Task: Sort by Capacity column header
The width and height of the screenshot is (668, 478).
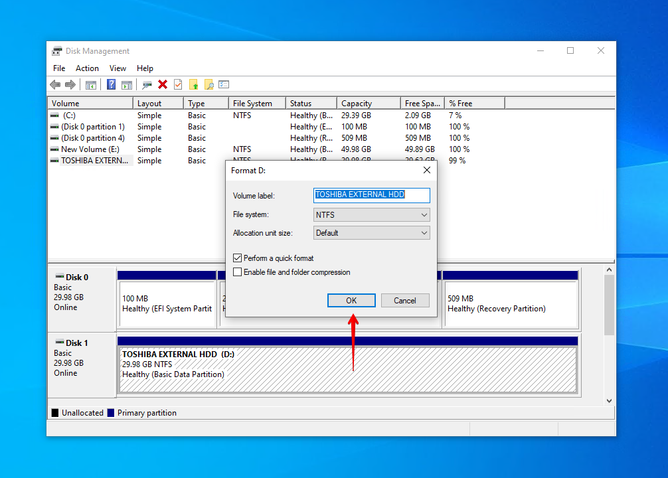Action: [x=369, y=104]
